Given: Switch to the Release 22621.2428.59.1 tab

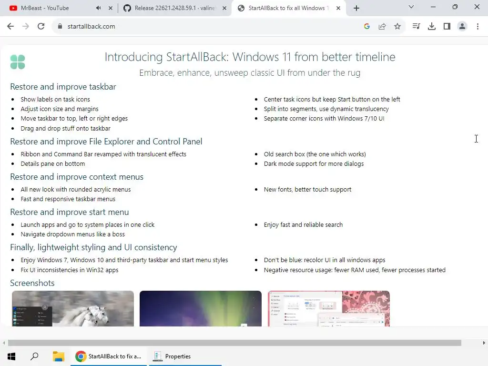Looking at the screenshot, I should [x=174, y=8].
